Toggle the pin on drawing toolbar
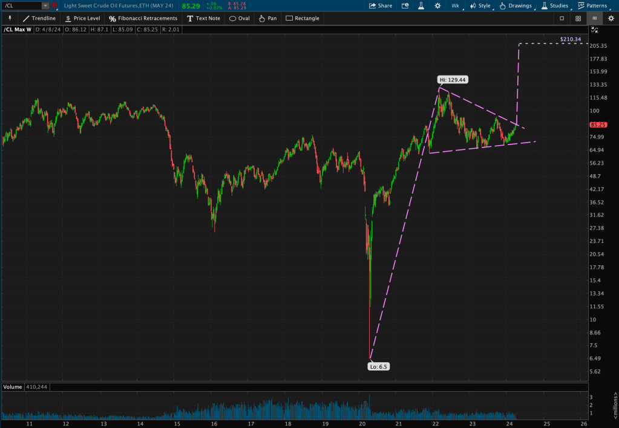This screenshot has width=619, height=428. pos(10,18)
